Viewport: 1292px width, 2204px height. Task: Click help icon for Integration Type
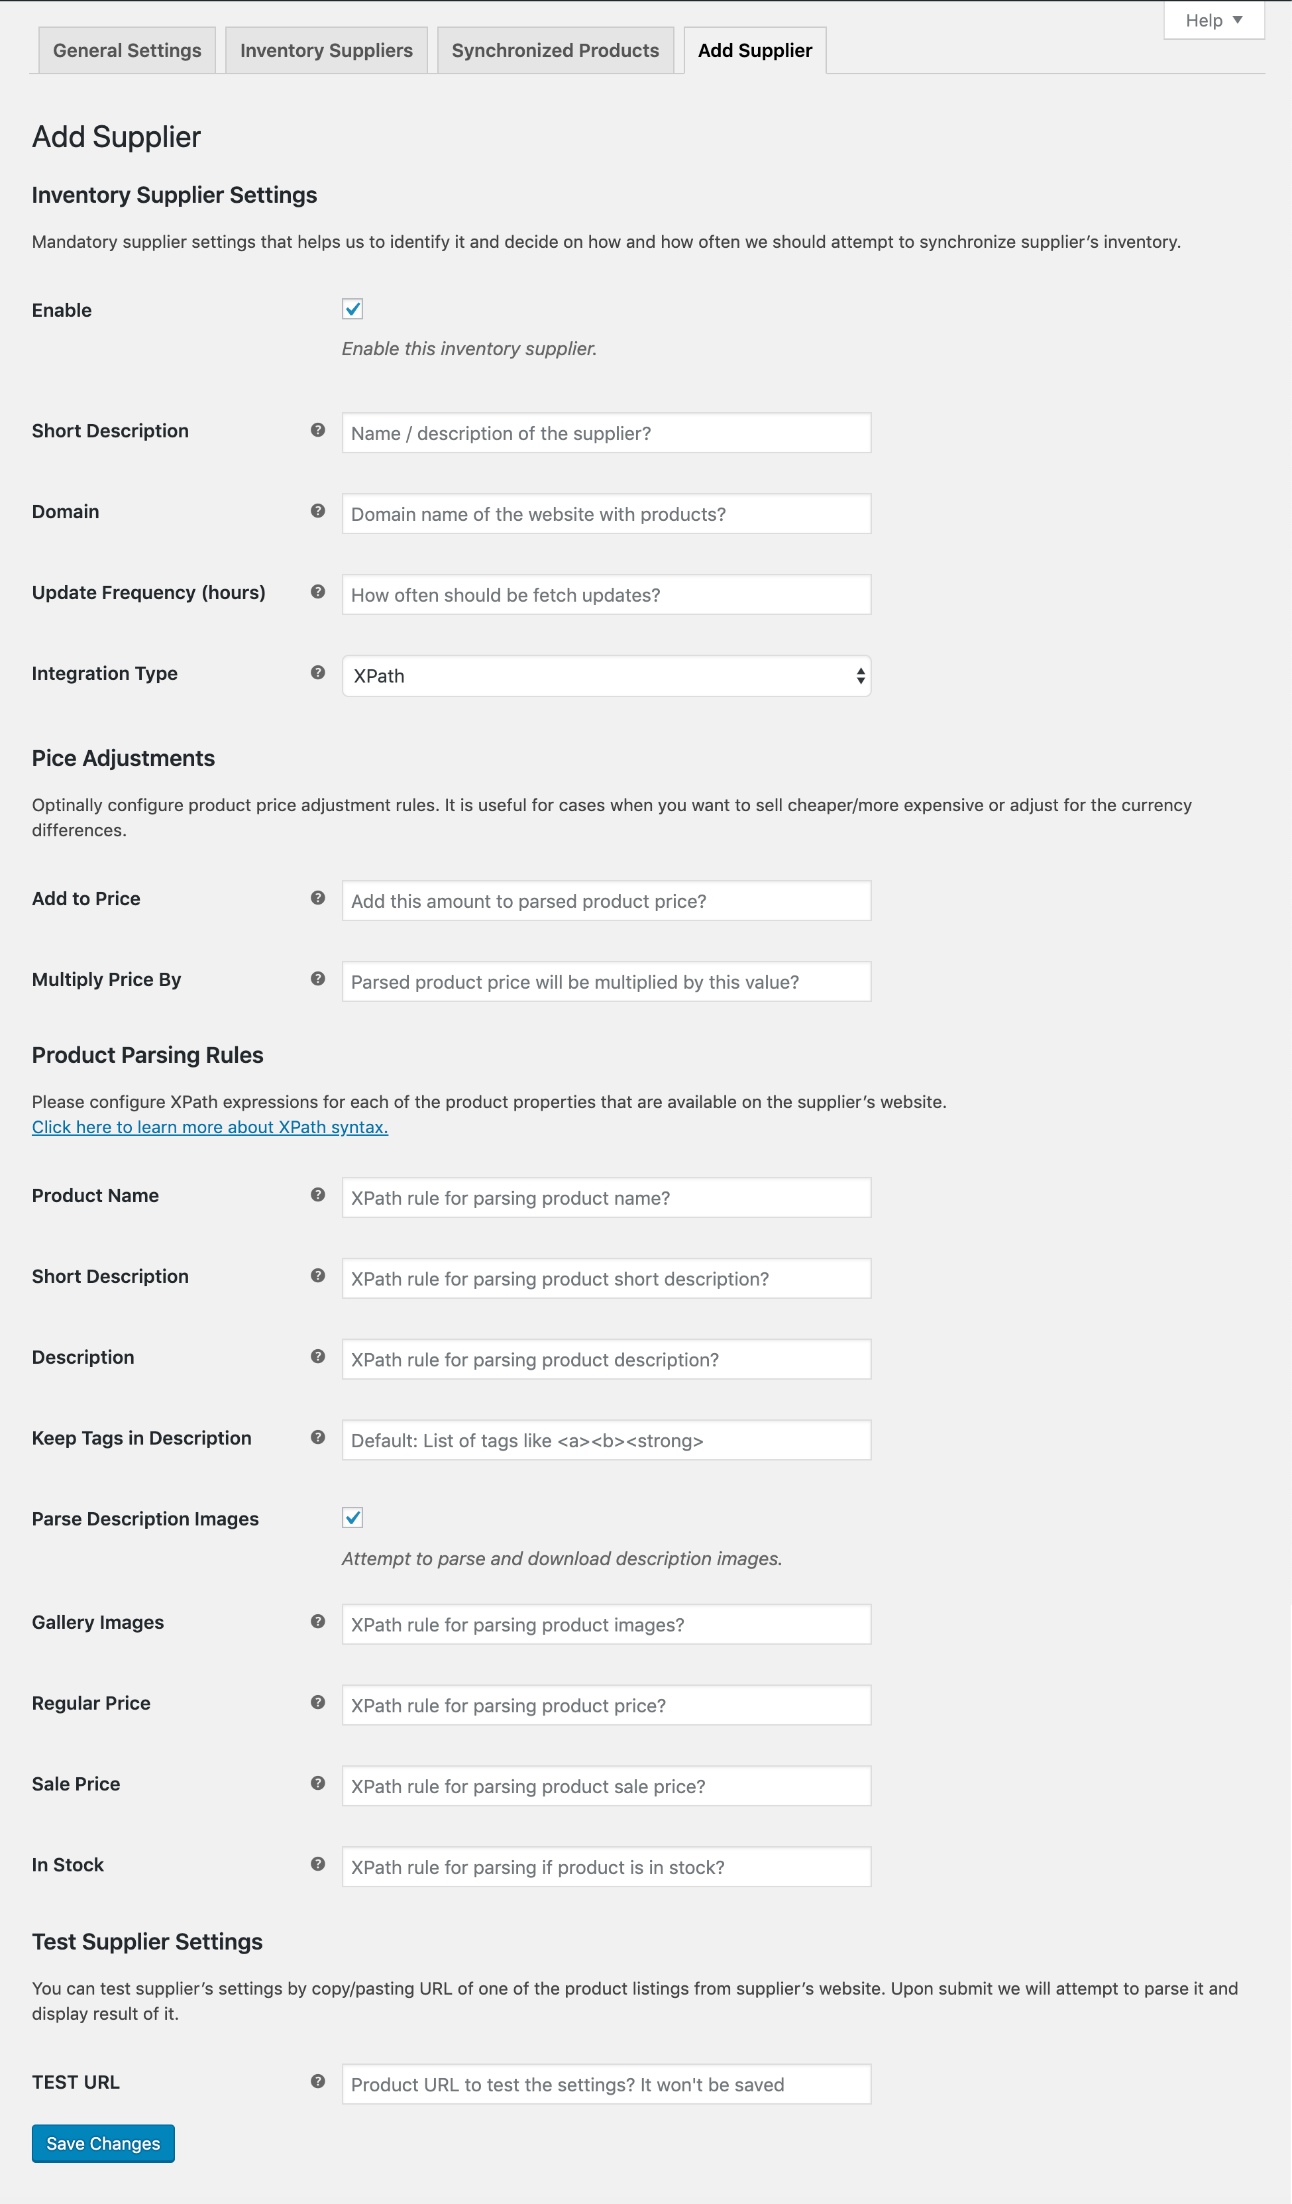point(317,673)
